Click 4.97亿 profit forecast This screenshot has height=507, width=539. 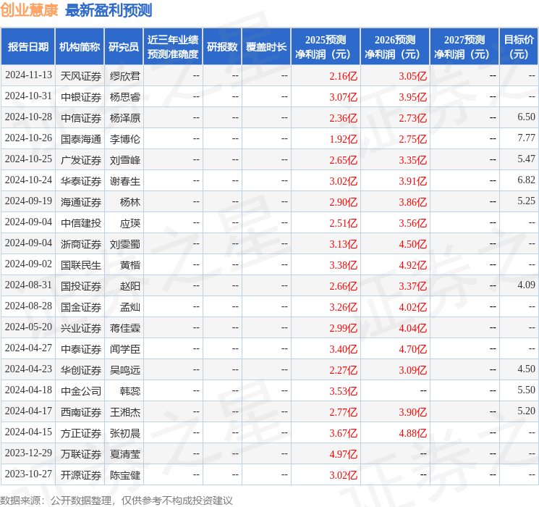(x=343, y=454)
